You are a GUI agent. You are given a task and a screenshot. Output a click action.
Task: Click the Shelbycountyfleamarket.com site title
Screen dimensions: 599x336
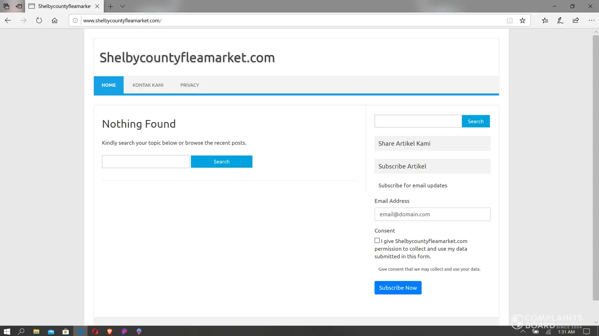(x=187, y=57)
